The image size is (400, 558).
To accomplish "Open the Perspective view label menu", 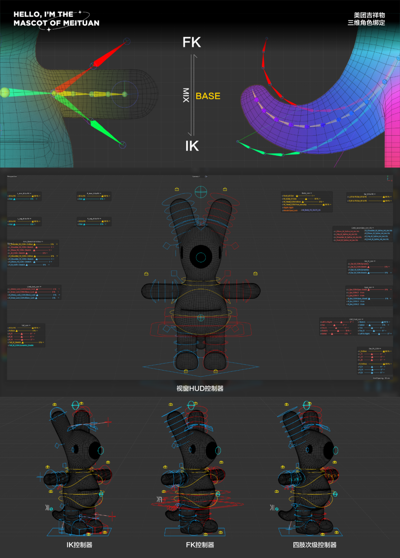I will tap(12, 176).
